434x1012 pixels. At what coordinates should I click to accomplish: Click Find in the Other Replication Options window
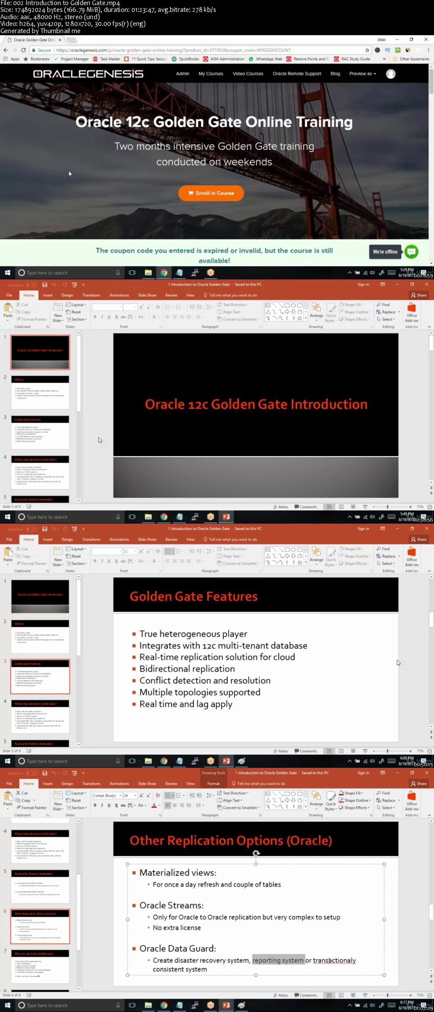tap(383, 793)
